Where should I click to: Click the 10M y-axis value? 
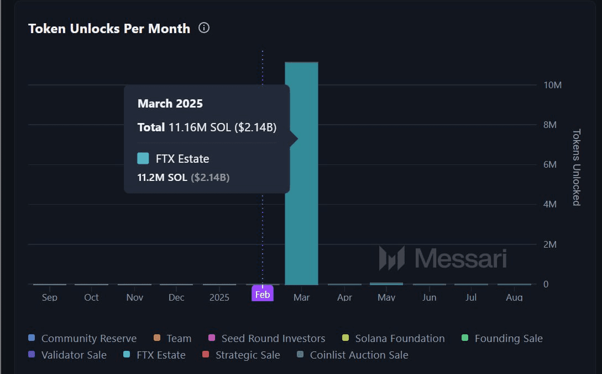pyautogui.click(x=552, y=85)
